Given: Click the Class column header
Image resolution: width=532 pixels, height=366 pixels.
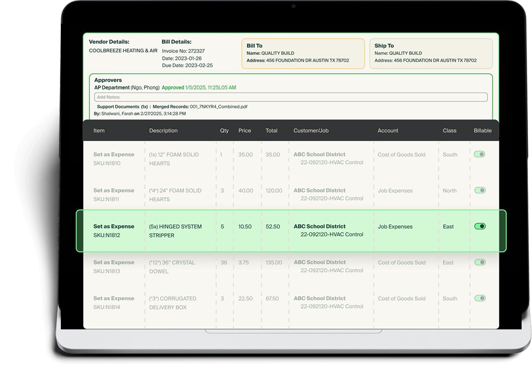Looking at the screenshot, I should coord(449,131).
